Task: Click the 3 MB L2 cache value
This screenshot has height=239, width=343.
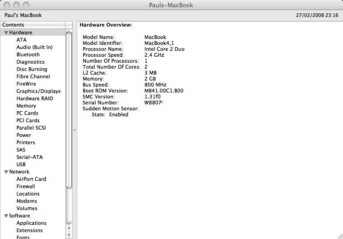Action: pyautogui.click(x=150, y=73)
